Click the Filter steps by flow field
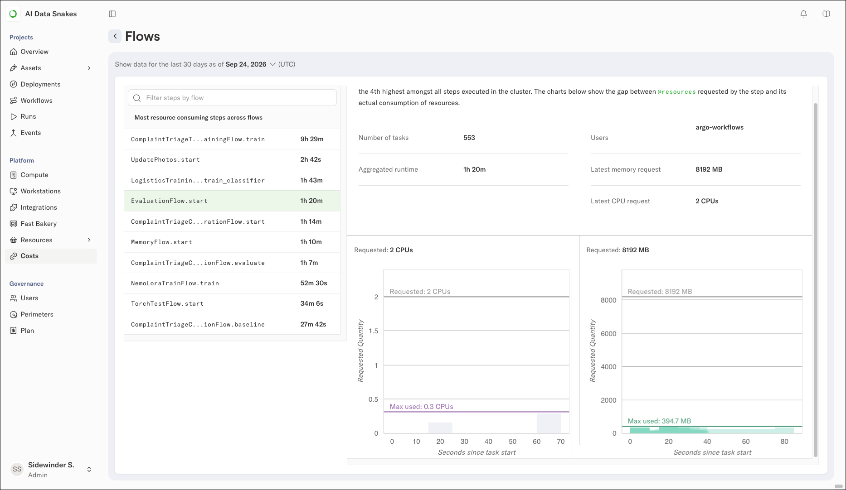This screenshot has height=490, width=846. pyautogui.click(x=232, y=98)
